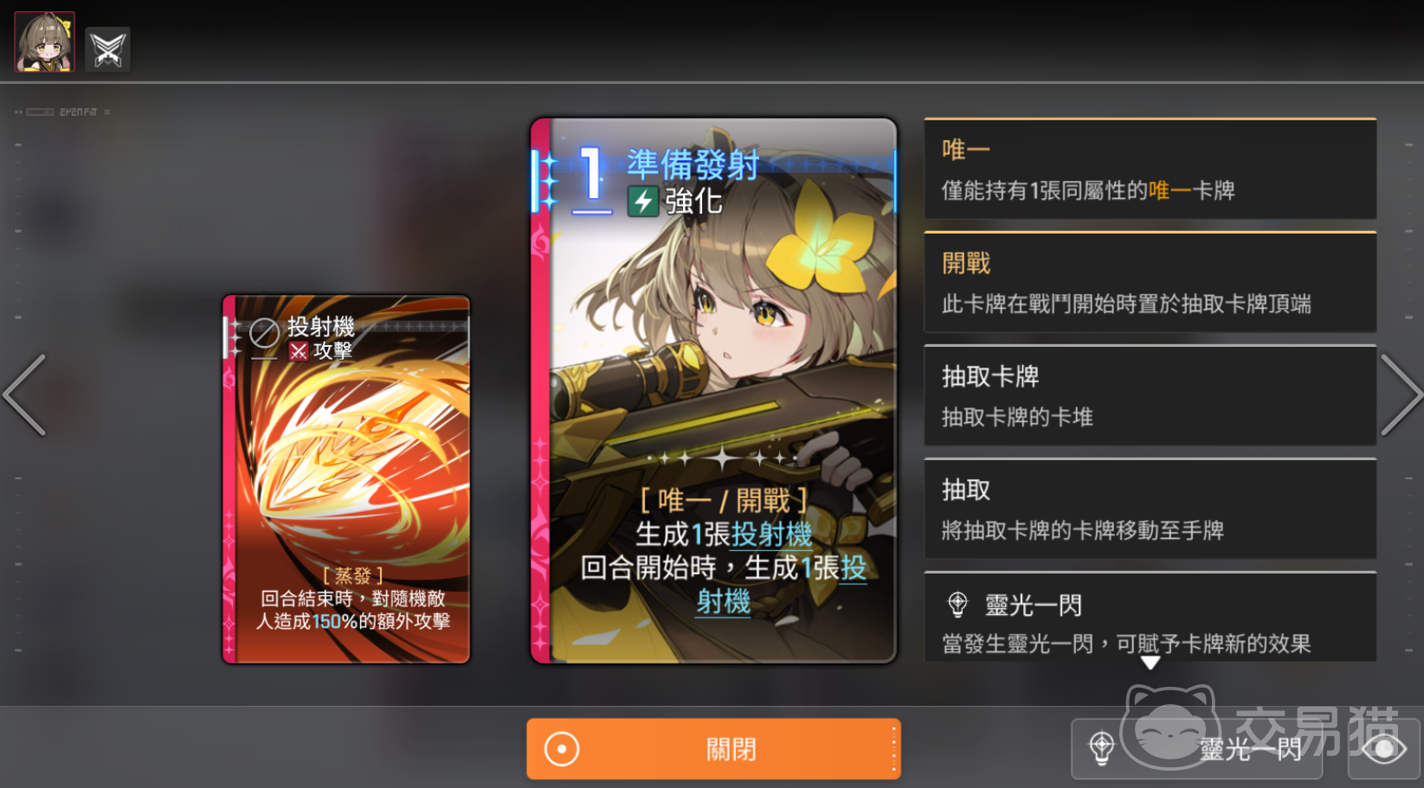1424x788 pixels.
Task: Go to previous card with left arrow
Action: [x=24, y=394]
